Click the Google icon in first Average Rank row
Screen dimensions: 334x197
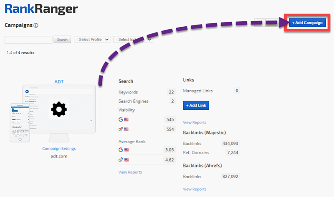pos(121,149)
